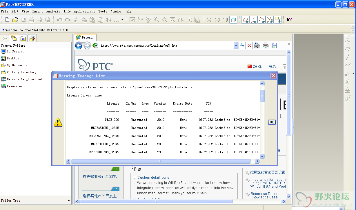The image size is (356, 210).
Task: Expand the Folder Tree panel
Action: [x=69, y=200]
